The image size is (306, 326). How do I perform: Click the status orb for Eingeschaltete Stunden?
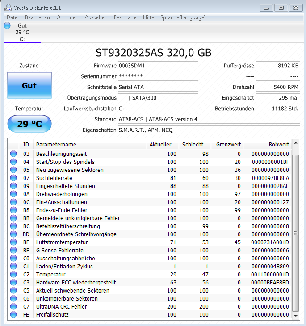[x=13, y=186]
